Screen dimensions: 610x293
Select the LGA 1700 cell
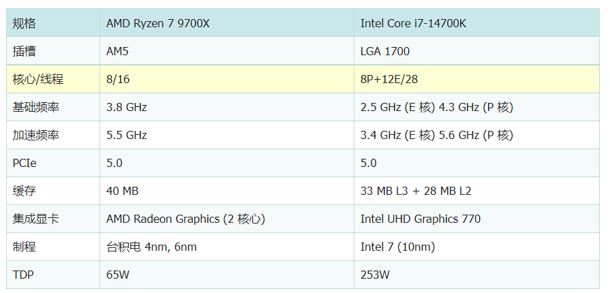pyautogui.click(x=385, y=51)
